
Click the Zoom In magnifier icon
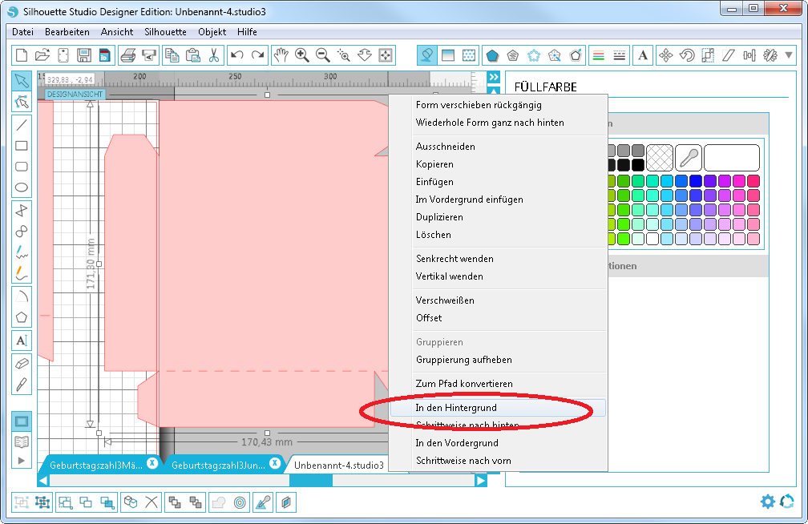(302, 55)
